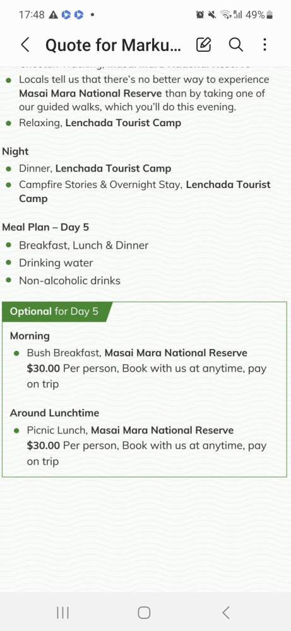Viewport: 291px width, 631px height.
Task: Open the three-dot more options menu
Action: [264, 45]
